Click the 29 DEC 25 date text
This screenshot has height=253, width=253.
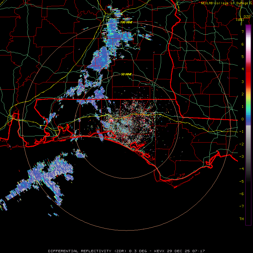[x=178, y=251]
